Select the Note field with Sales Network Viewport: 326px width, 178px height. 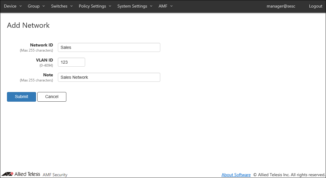[x=109, y=77]
